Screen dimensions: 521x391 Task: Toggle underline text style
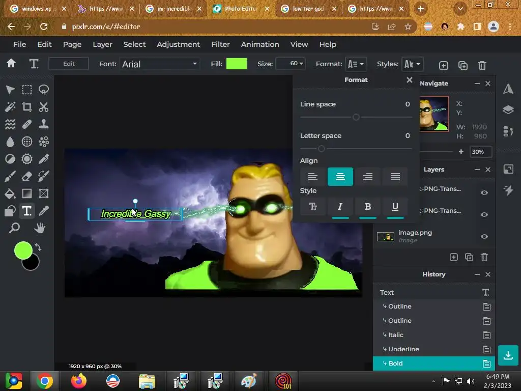pyautogui.click(x=395, y=207)
